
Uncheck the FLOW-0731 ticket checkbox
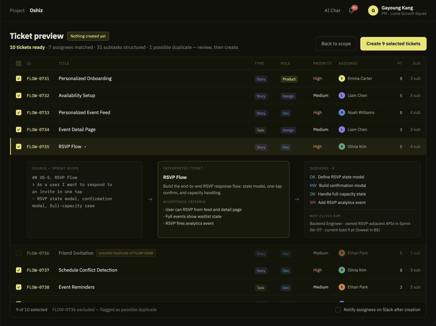(18, 79)
